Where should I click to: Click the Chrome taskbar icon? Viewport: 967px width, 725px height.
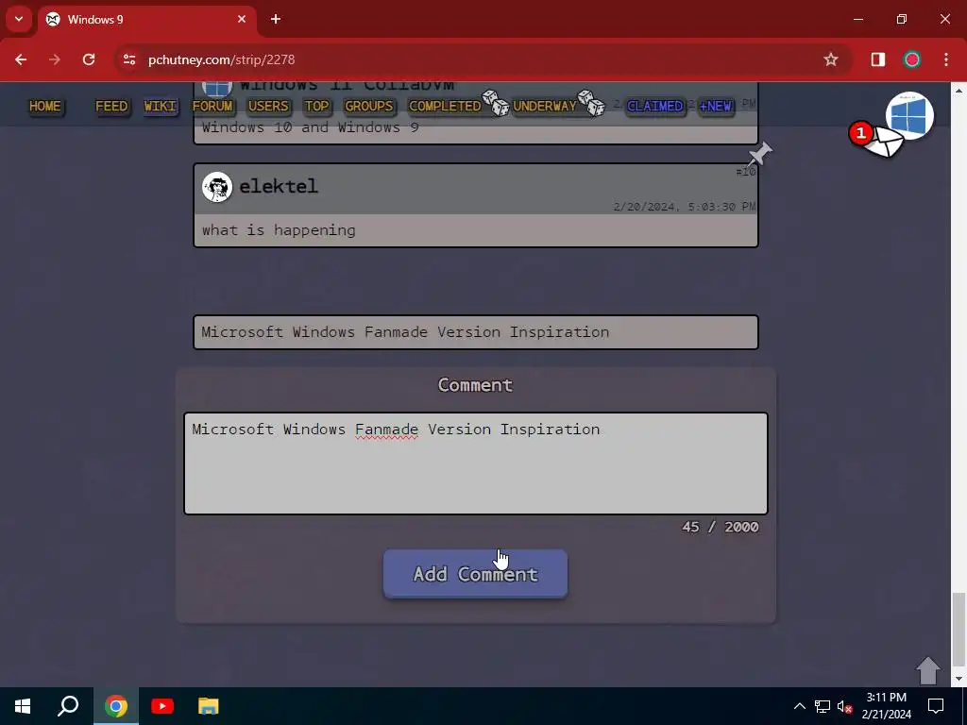116,706
